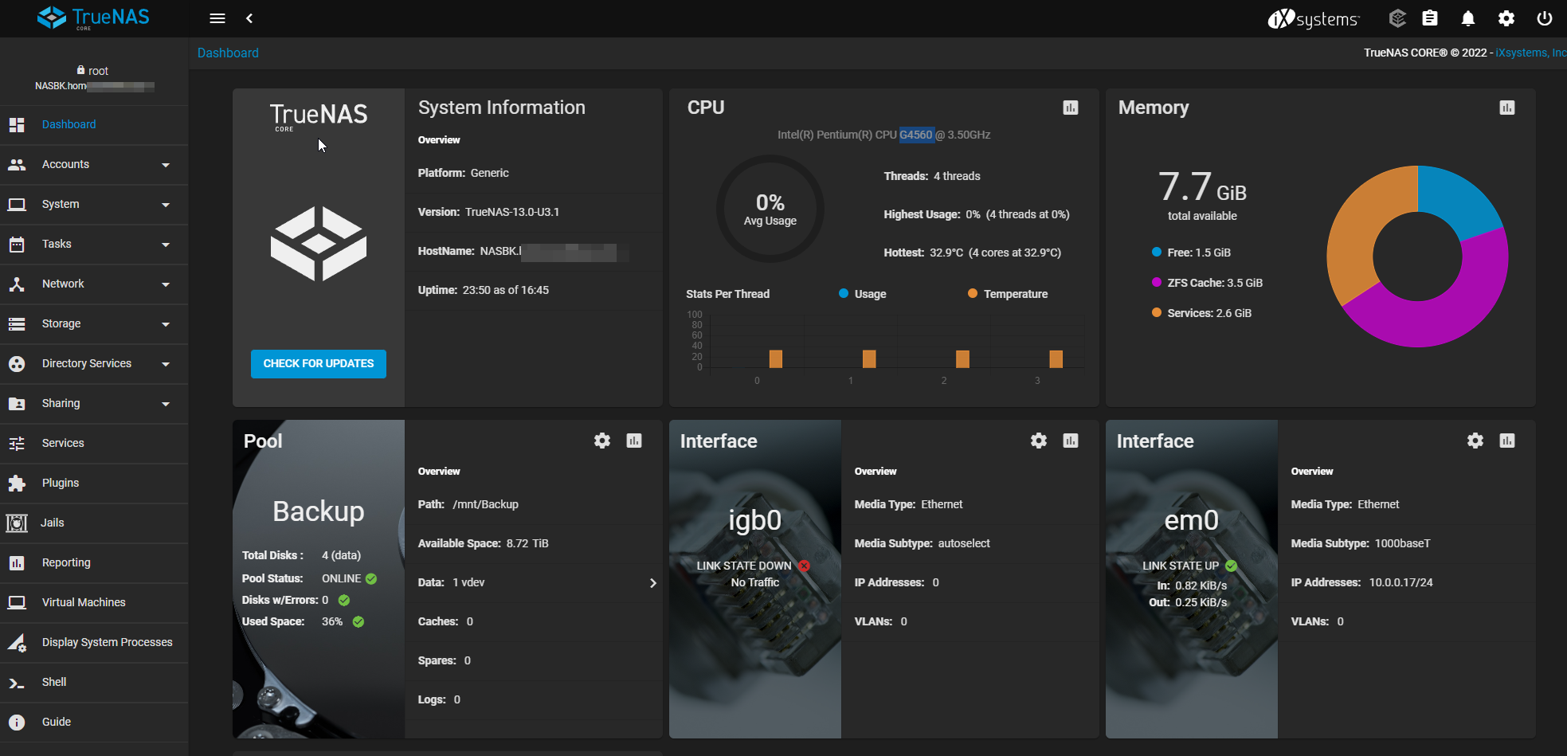Click the Shell prompt icon
Image resolution: width=1567 pixels, height=756 pixels.
pyautogui.click(x=17, y=683)
